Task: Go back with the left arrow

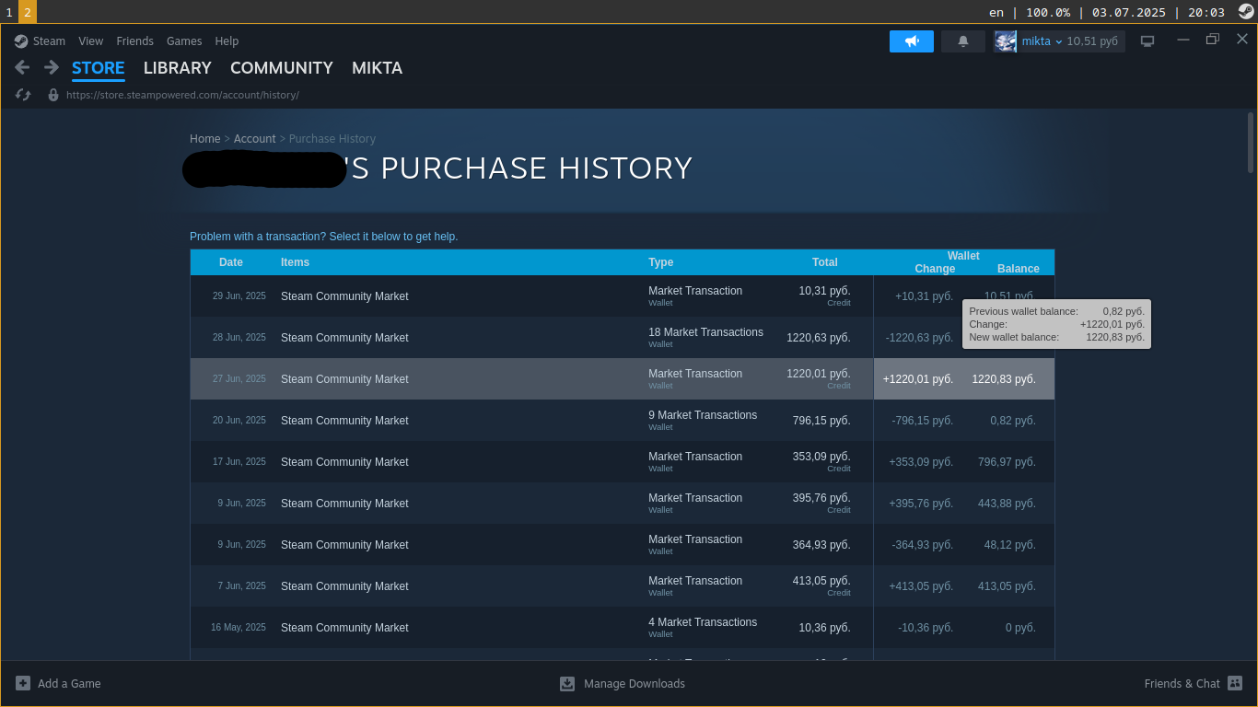Action: 23,67
